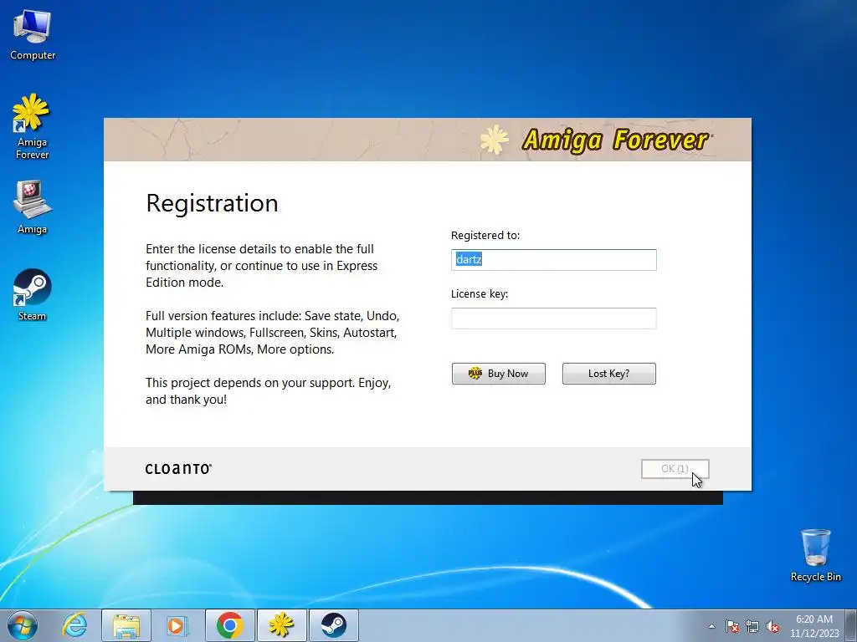Launch Internet Explorer from taskbar

pos(74,625)
